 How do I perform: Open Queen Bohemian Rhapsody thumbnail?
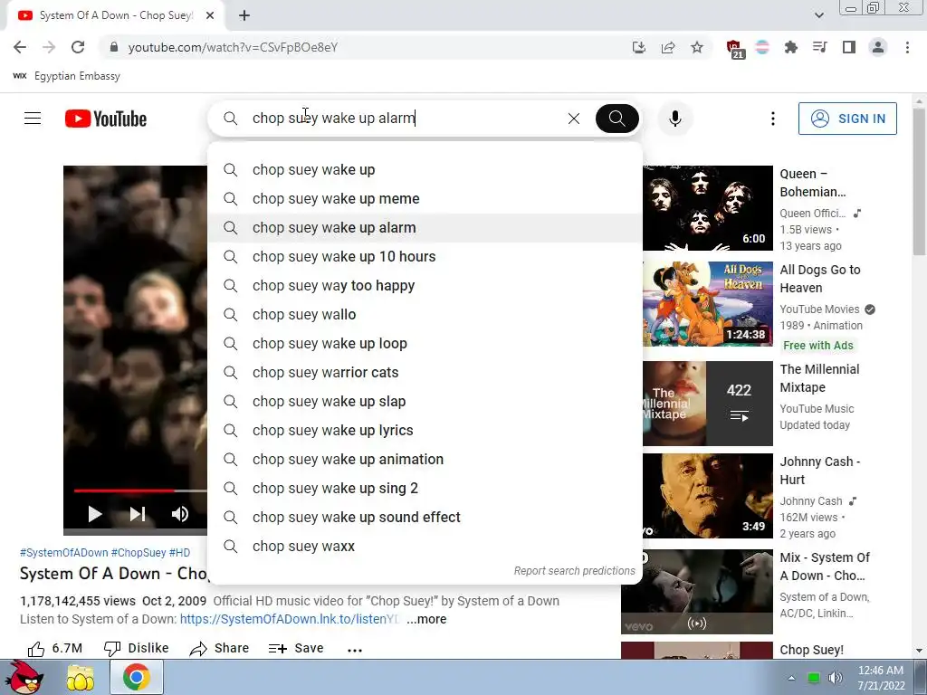(708, 208)
